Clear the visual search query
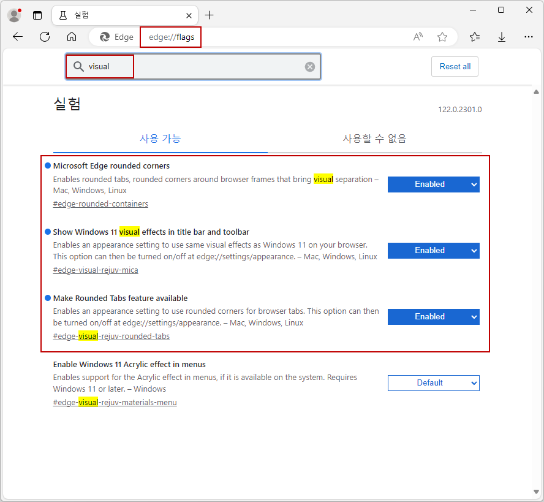This screenshot has width=544, height=502. click(x=310, y=67)
